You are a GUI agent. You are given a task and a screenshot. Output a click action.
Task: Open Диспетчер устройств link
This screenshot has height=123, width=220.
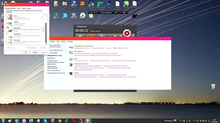122,48
